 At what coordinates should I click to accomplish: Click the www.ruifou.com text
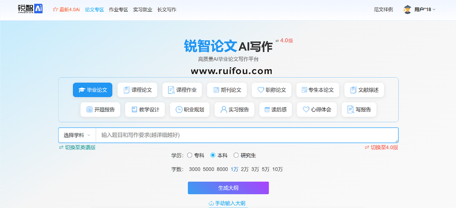coord(231,71)
